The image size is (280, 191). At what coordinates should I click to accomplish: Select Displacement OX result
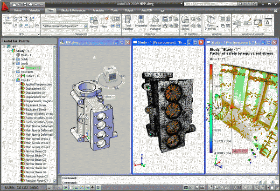click(33, 89)
